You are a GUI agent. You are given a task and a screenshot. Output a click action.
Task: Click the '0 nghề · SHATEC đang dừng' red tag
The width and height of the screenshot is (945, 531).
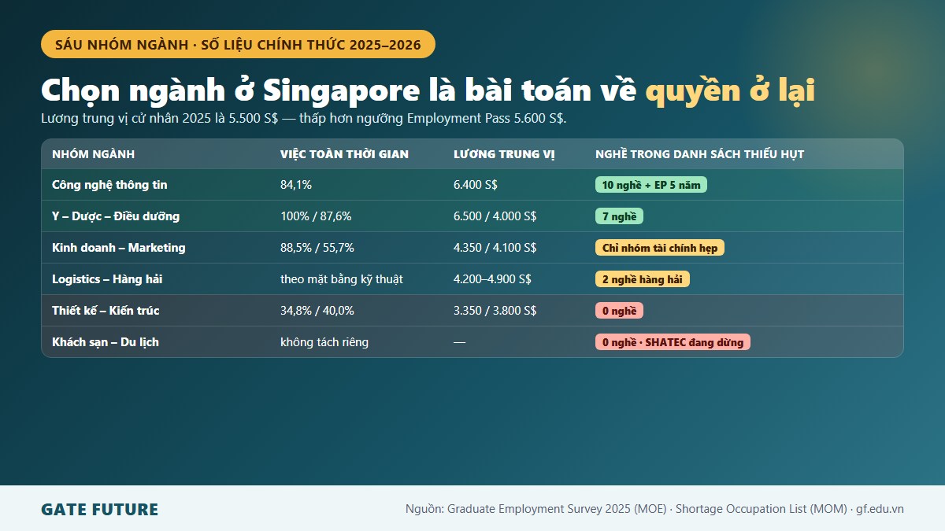pos(673,342)
